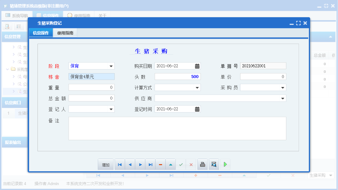The width and height of the screenshot is (338, 190).
Task: Click the teal up-triangle edit icon
Action: click(x=170, y=165)
